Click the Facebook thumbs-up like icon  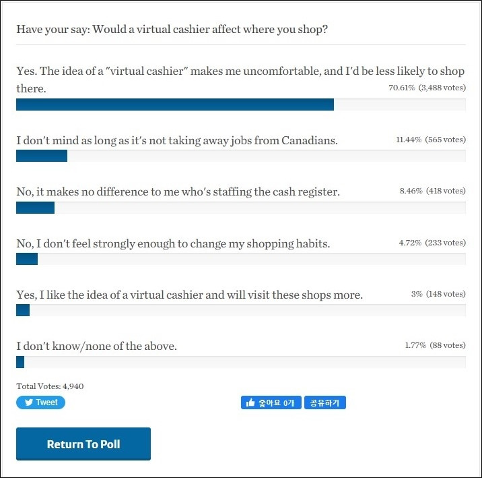pyautogui.click(x=251, y=402)
